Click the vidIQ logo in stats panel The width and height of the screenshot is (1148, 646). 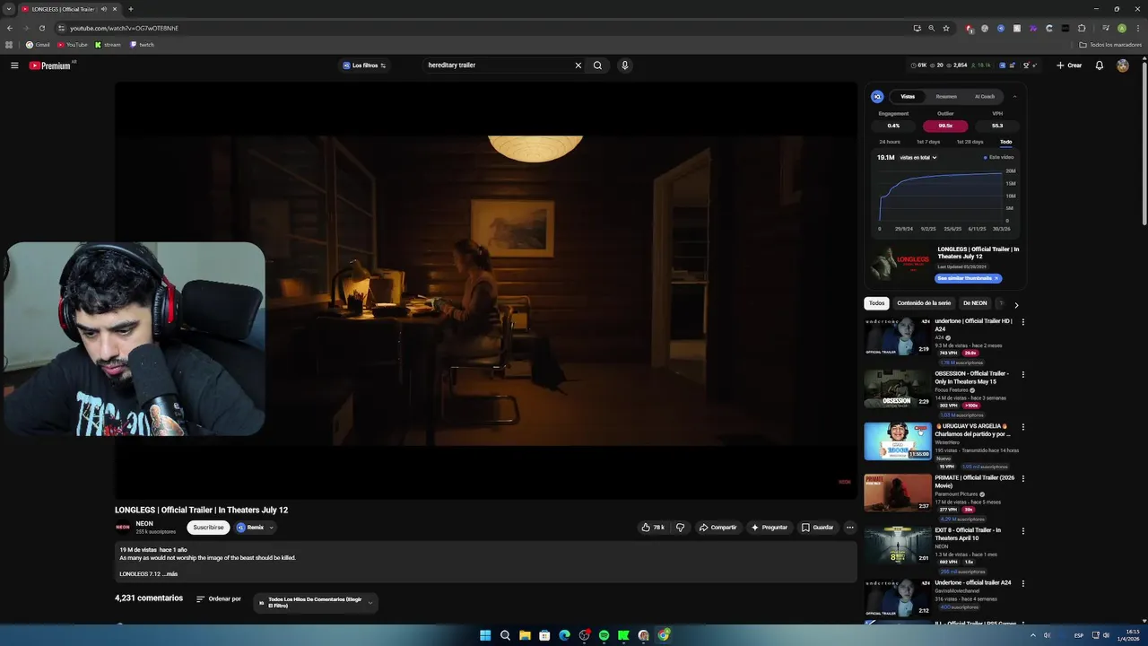pos(877,97)
